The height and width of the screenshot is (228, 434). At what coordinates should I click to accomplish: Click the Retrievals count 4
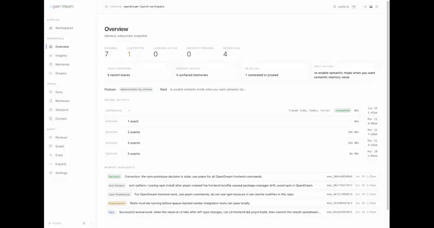point(225,54)
